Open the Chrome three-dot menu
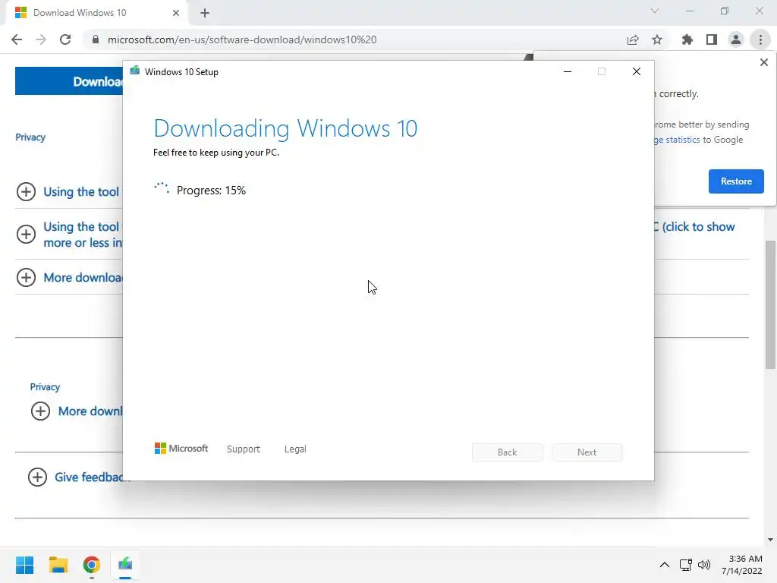 pos(760,39)
